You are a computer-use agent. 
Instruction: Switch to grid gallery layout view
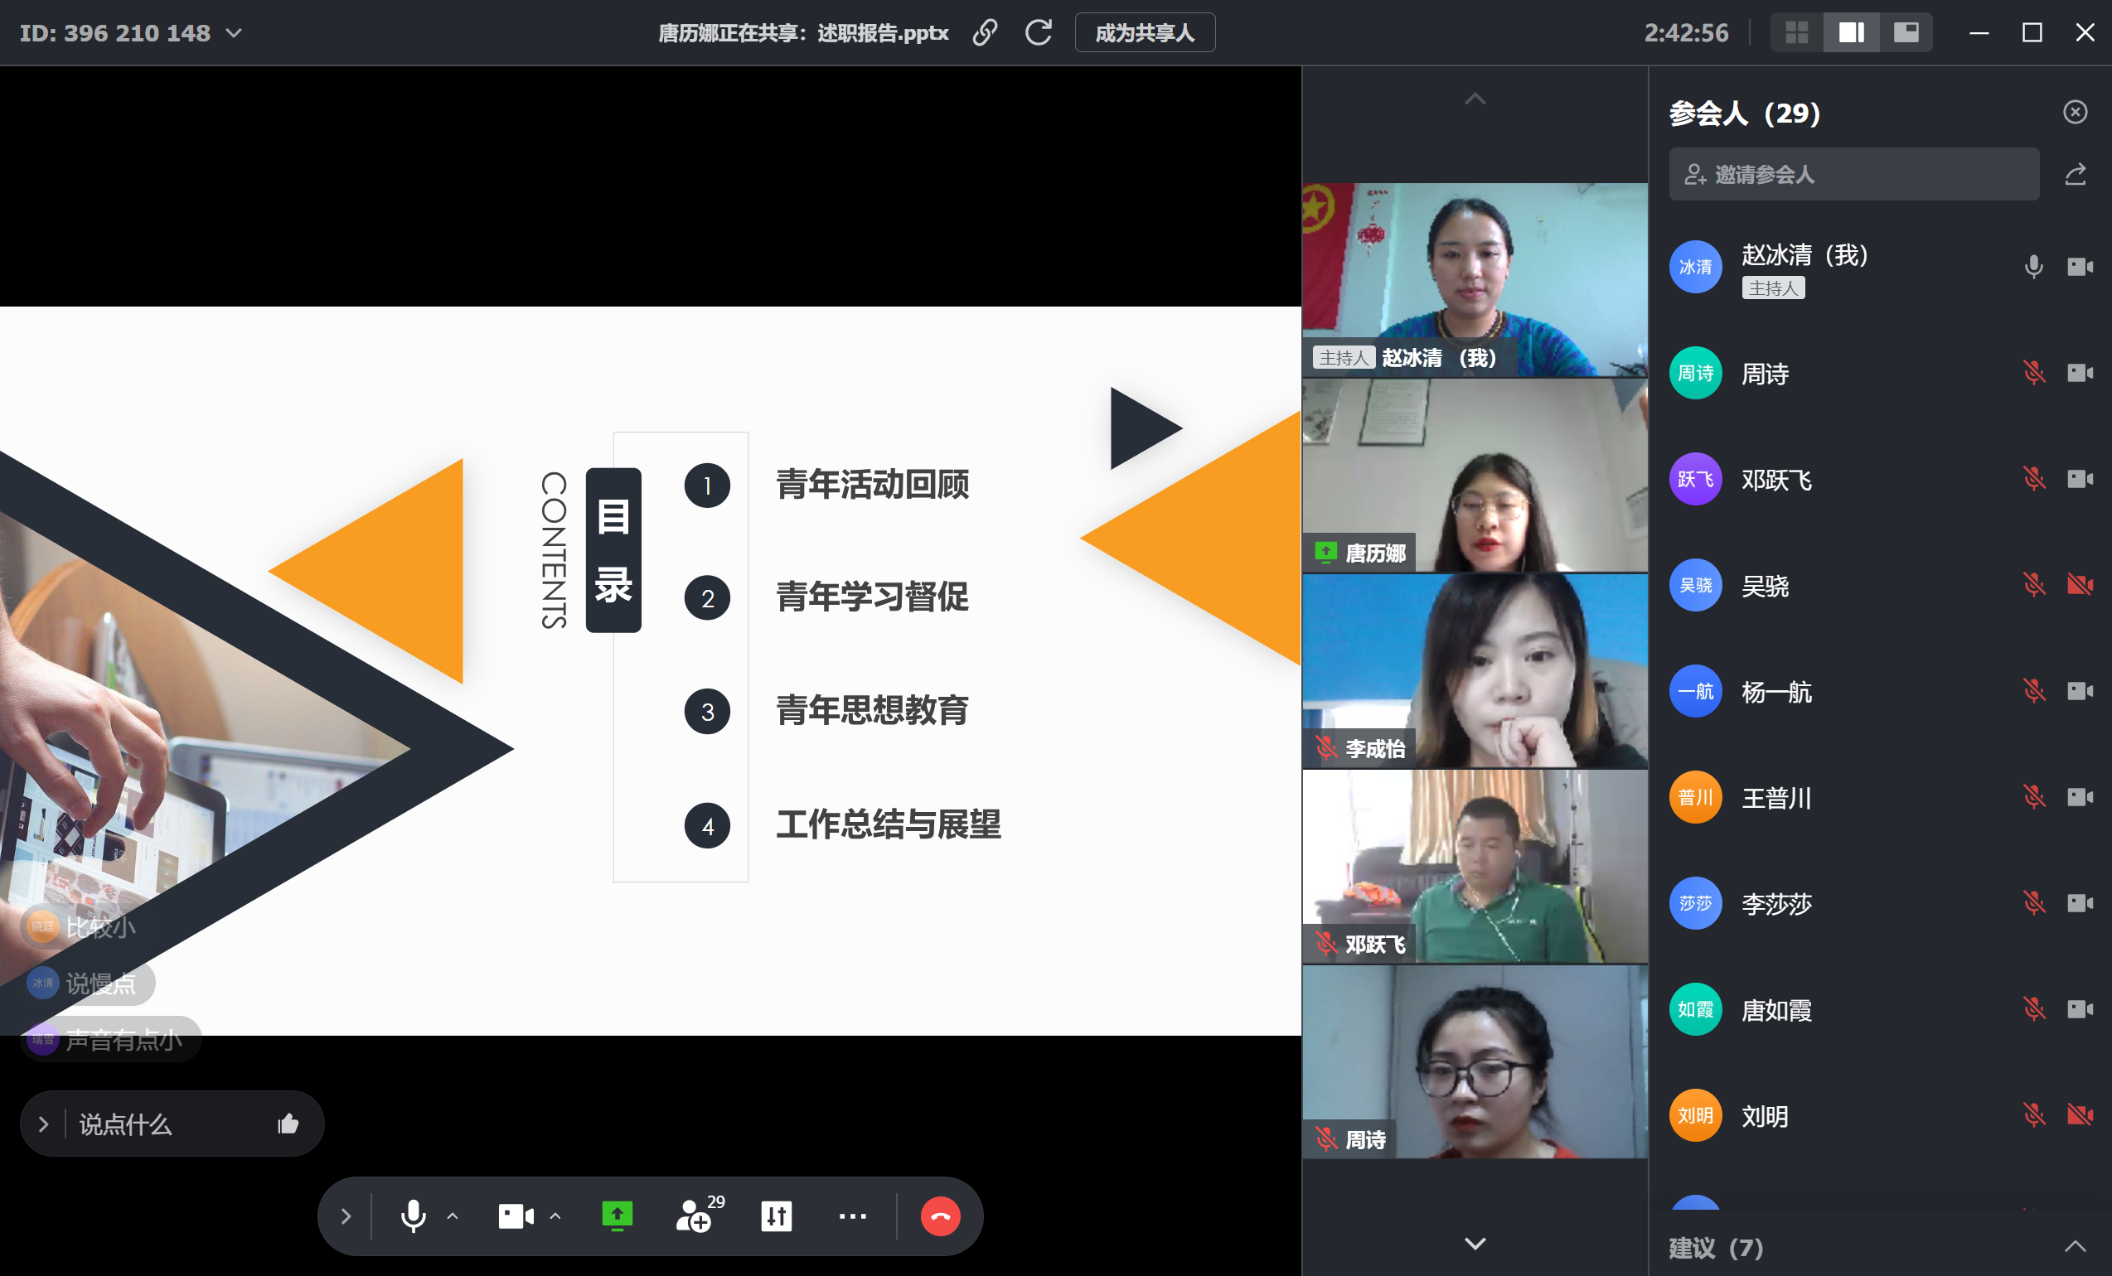(x=1796, y=32)
